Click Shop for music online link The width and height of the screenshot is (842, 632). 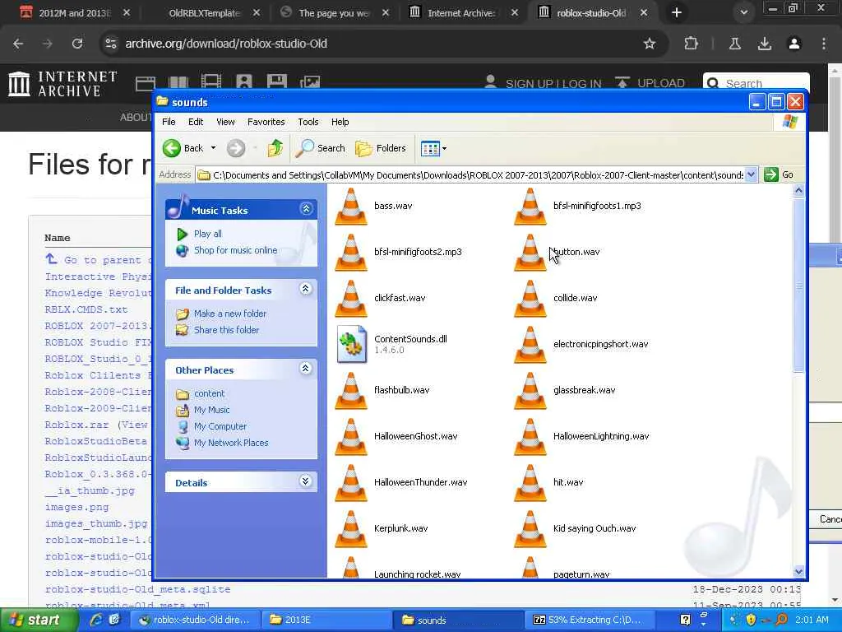click(x=236, y=250)
